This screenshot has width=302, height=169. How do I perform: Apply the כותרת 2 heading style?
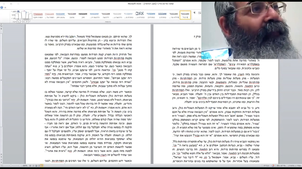coord(151,15)
